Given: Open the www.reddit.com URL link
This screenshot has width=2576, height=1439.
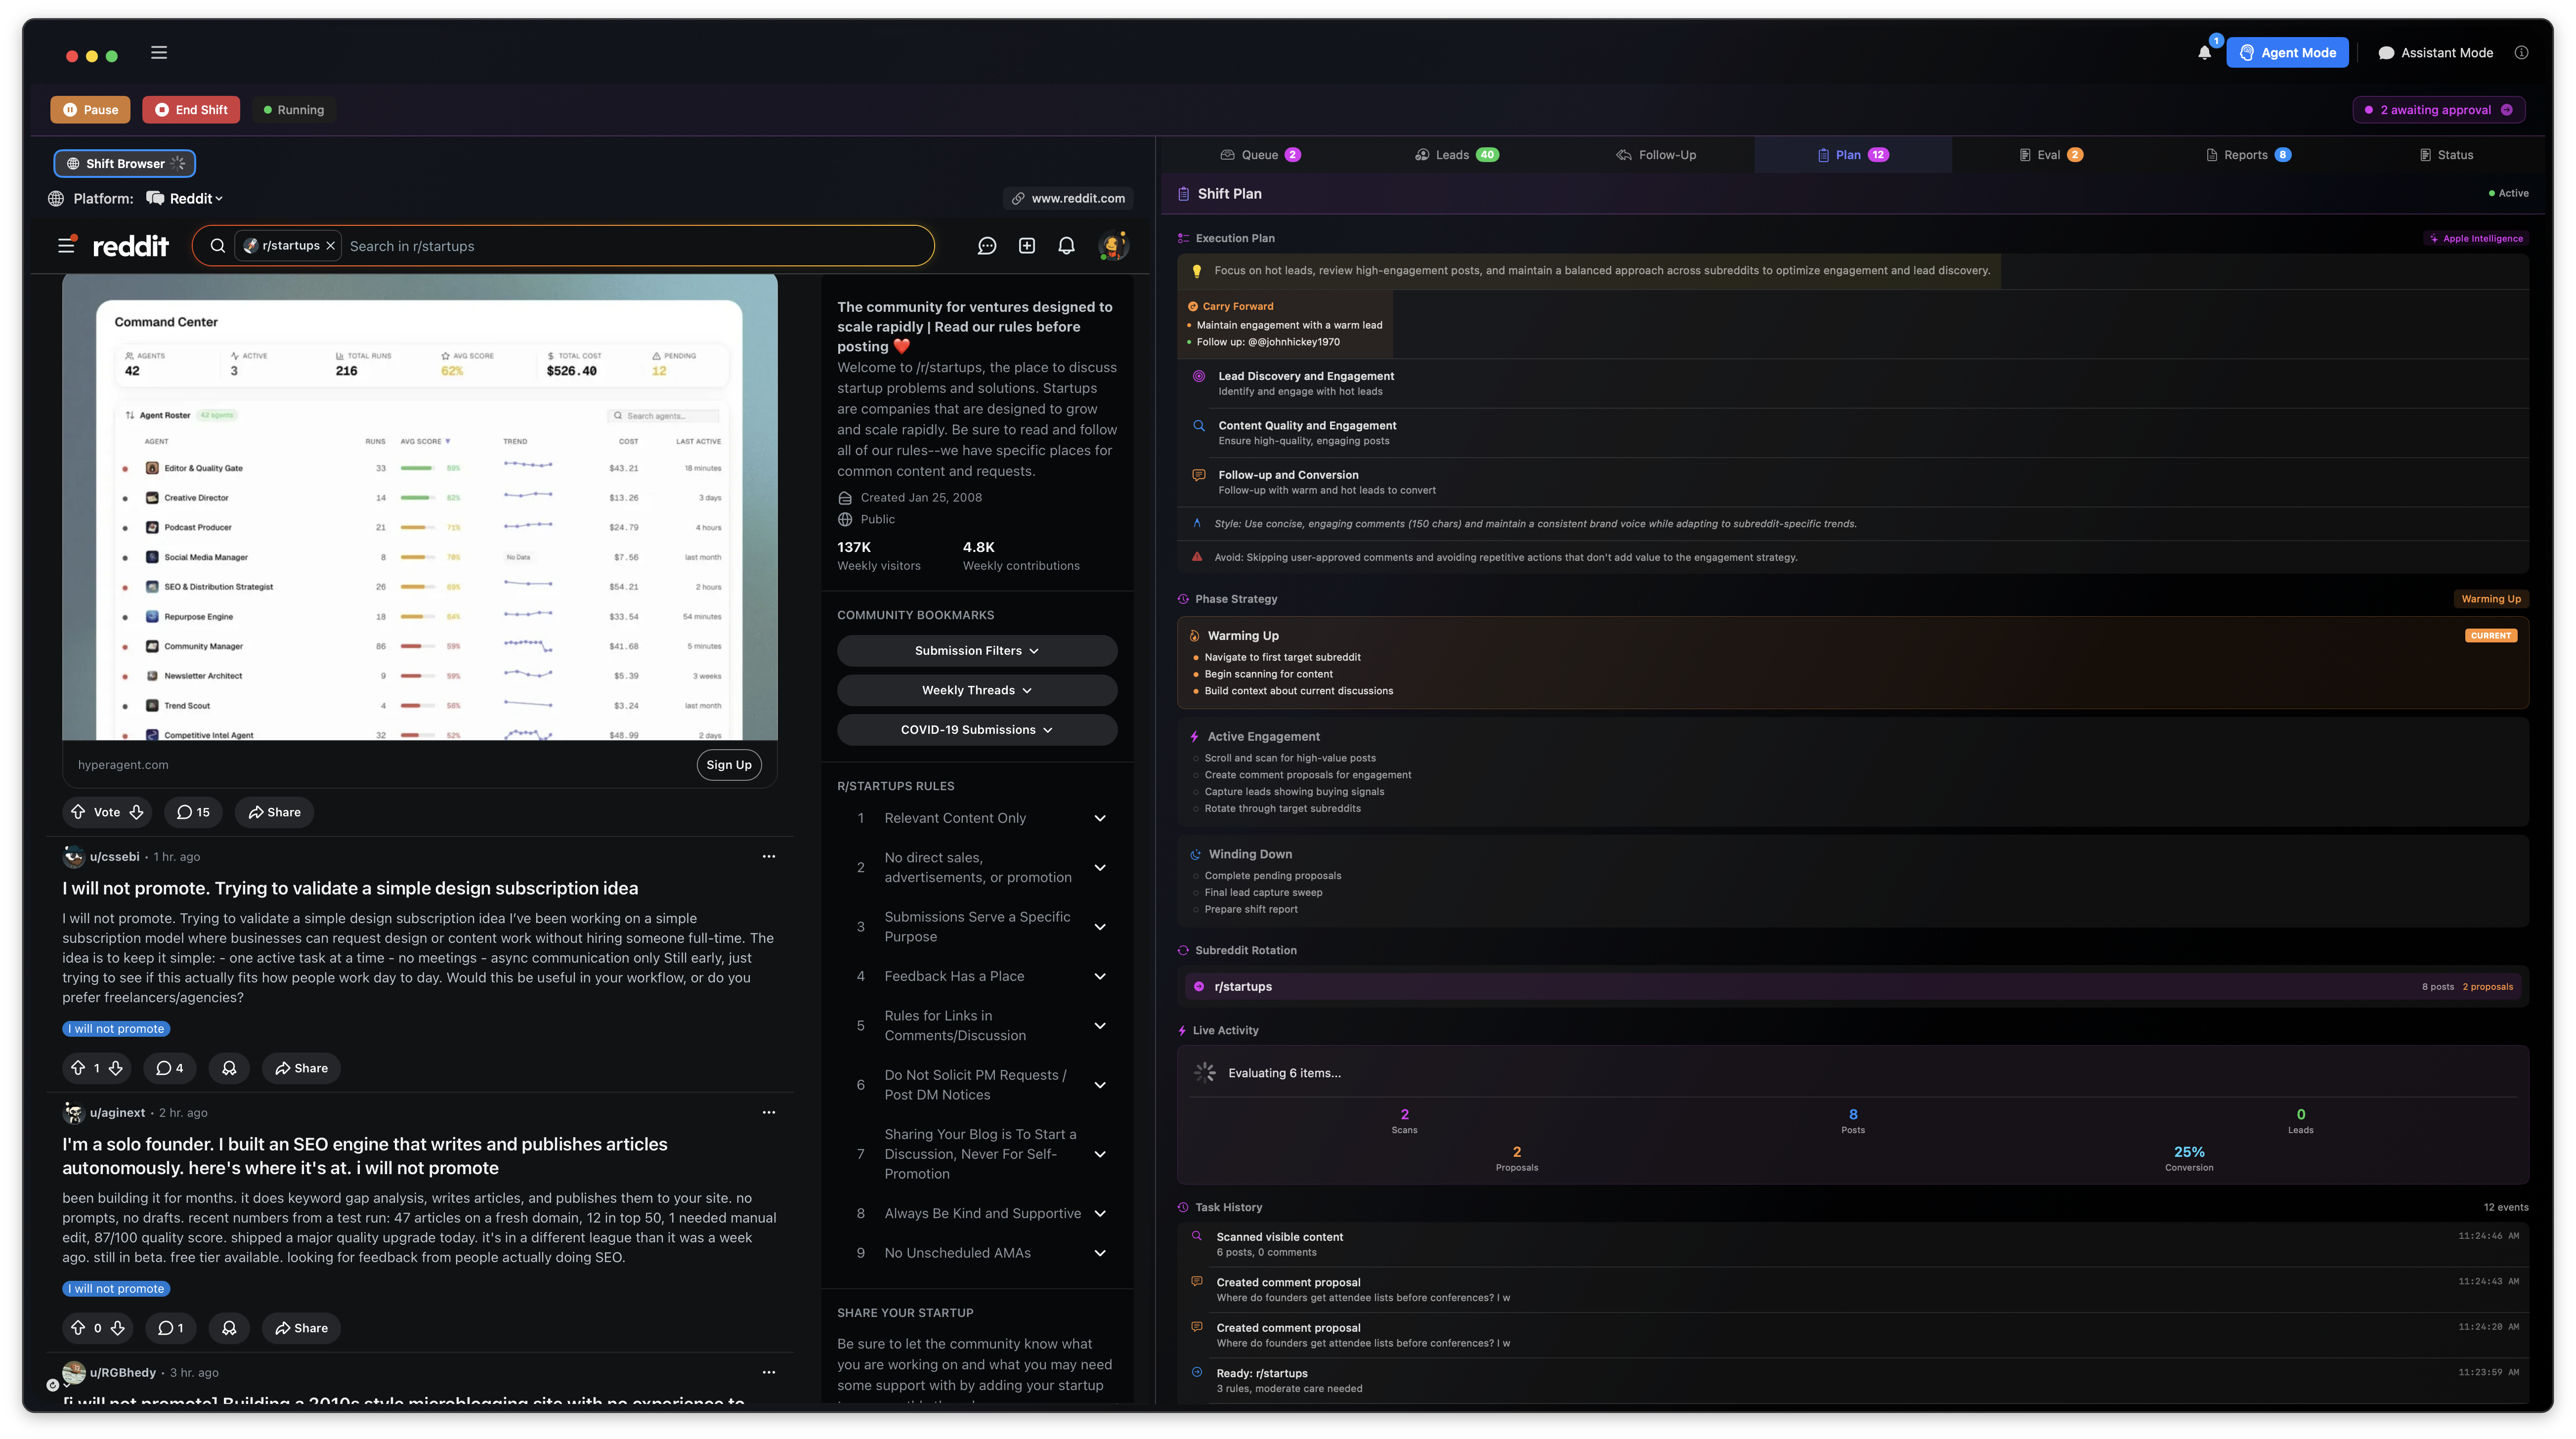Looking at the screenshot, I should (x=1068, y=198).
